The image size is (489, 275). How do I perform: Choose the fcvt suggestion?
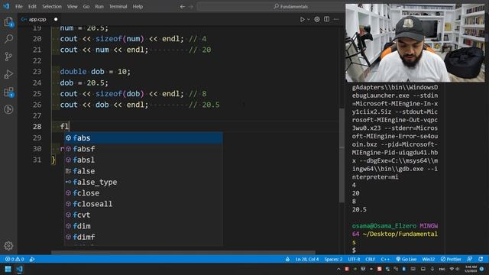pos(144,215)
